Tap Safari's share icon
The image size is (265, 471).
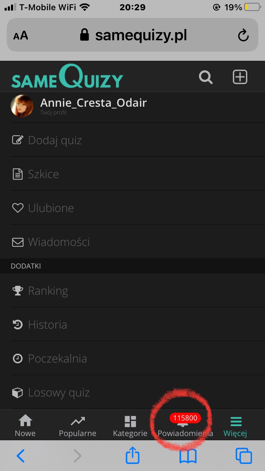coord(133,456)
